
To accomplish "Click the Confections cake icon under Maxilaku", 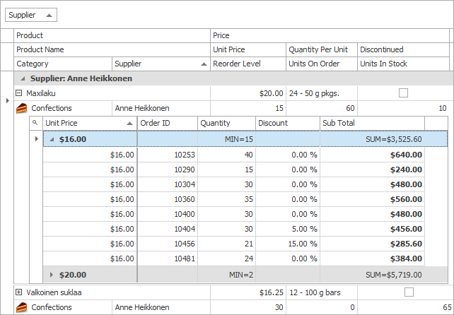I will pos(21,108).
